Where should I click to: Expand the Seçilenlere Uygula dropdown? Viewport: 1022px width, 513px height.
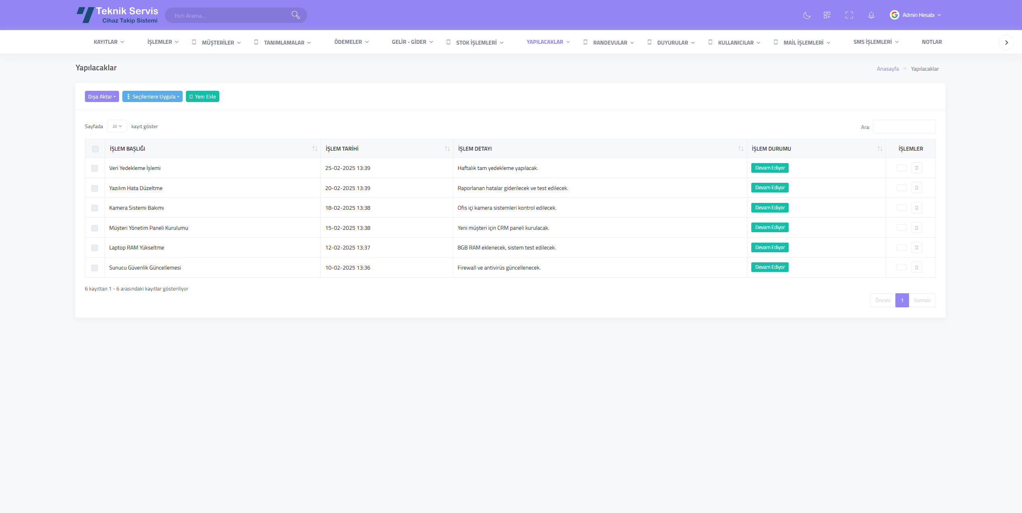pos(152,97)
